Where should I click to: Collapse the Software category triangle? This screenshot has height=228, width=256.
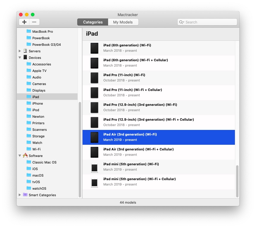coord(20,155)
